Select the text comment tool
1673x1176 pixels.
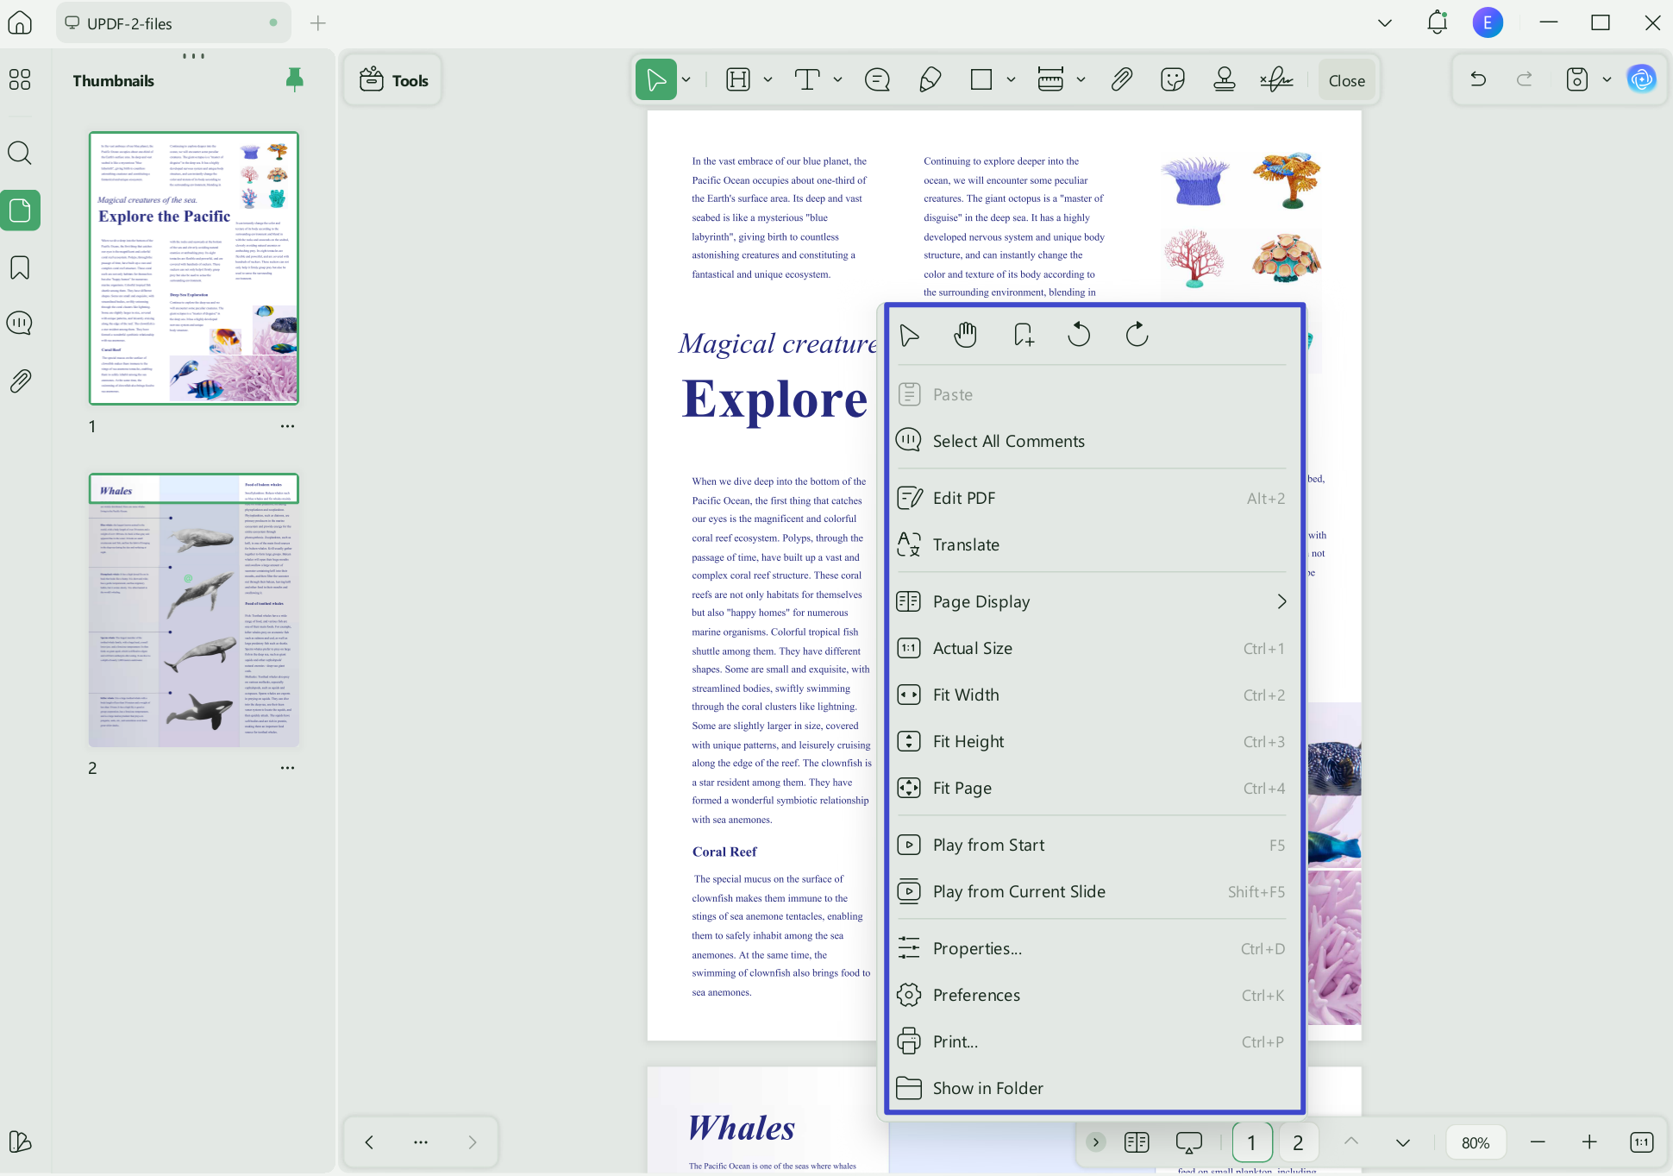(x=807, y=80)
